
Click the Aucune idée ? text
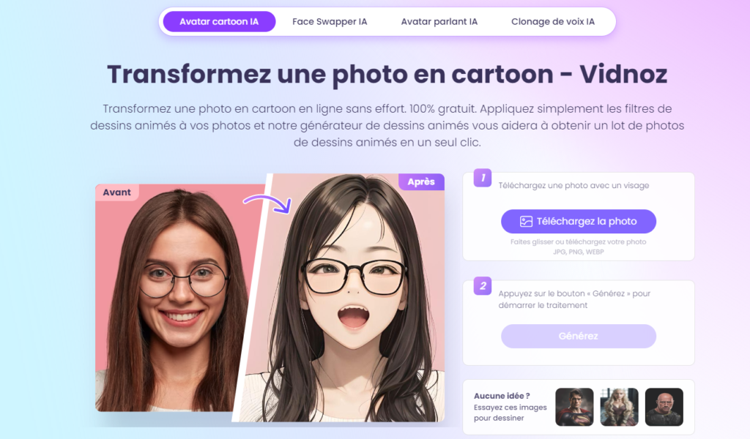pyautogui.click(x=502, y=396)
